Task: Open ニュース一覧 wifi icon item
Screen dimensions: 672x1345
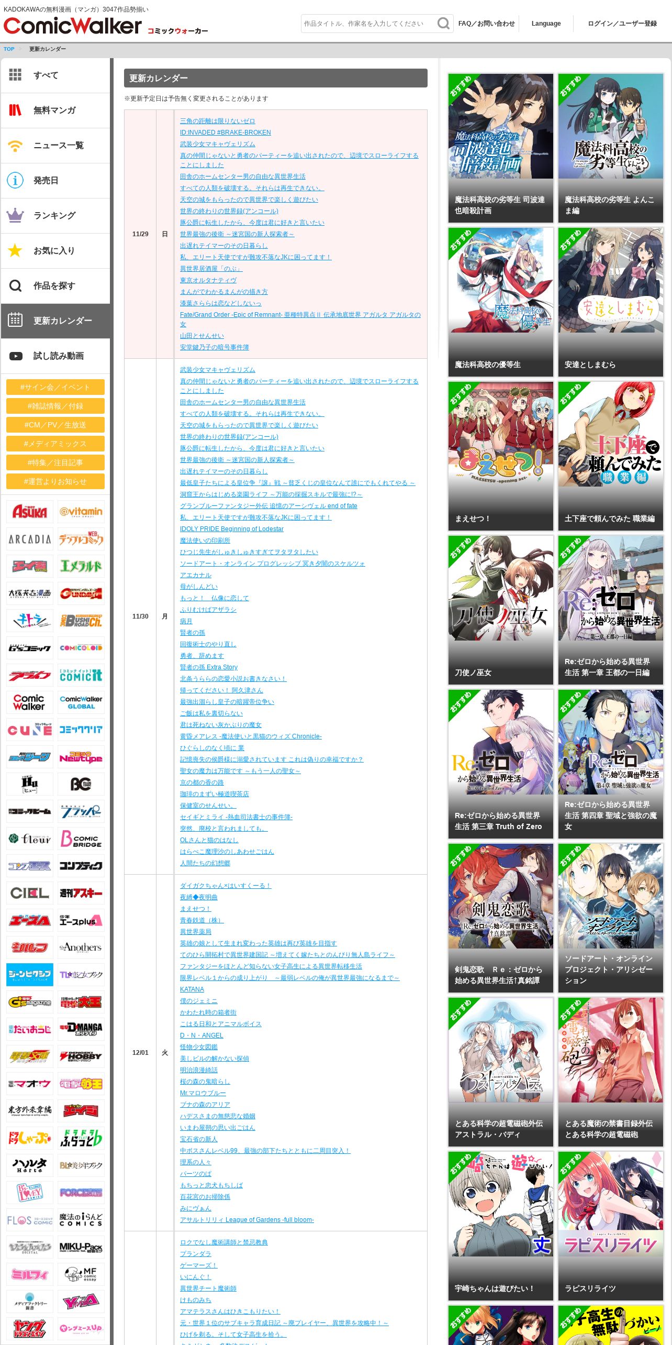Action: (x=15, y=145)
